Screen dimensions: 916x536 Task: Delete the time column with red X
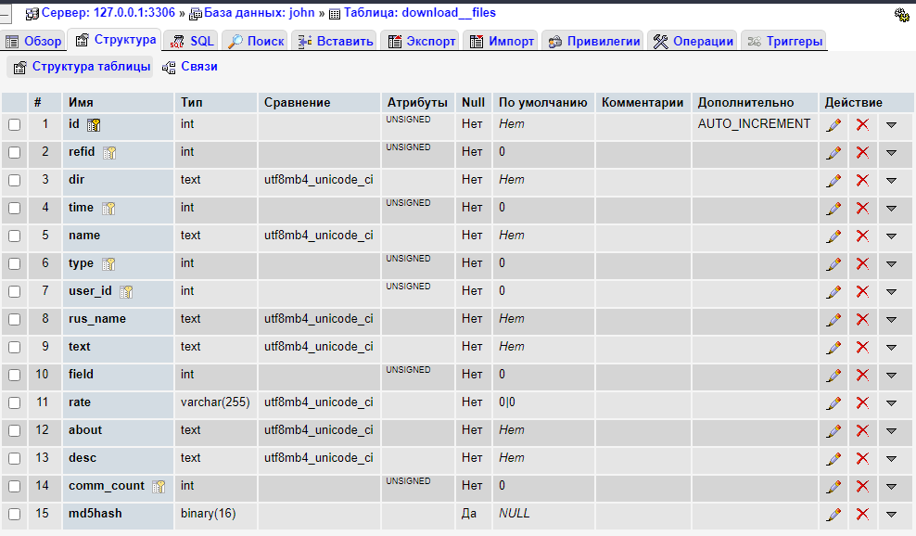point(862,208)
